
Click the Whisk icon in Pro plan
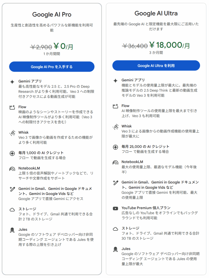12,133
